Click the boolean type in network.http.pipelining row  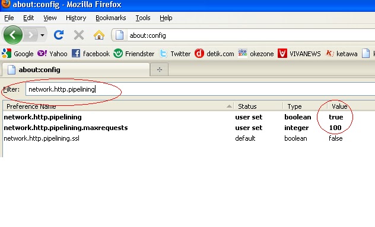coord(298,117)
